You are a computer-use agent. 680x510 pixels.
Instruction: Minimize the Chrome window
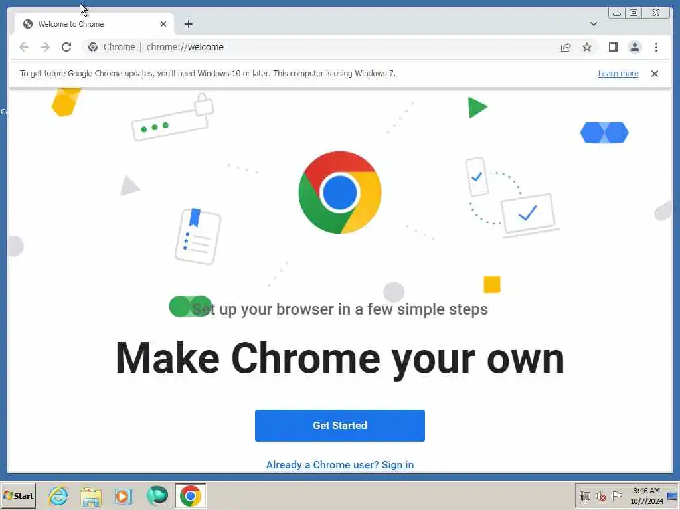click(x=617, y=13)
